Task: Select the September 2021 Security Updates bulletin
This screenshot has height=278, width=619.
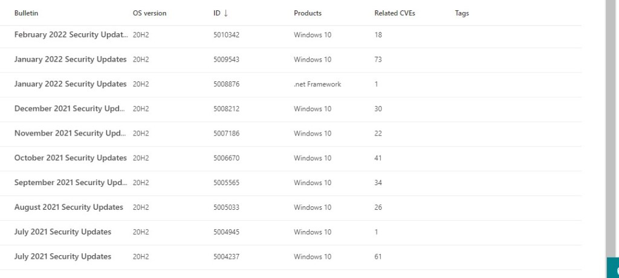Action: click(x=70, y=183)
